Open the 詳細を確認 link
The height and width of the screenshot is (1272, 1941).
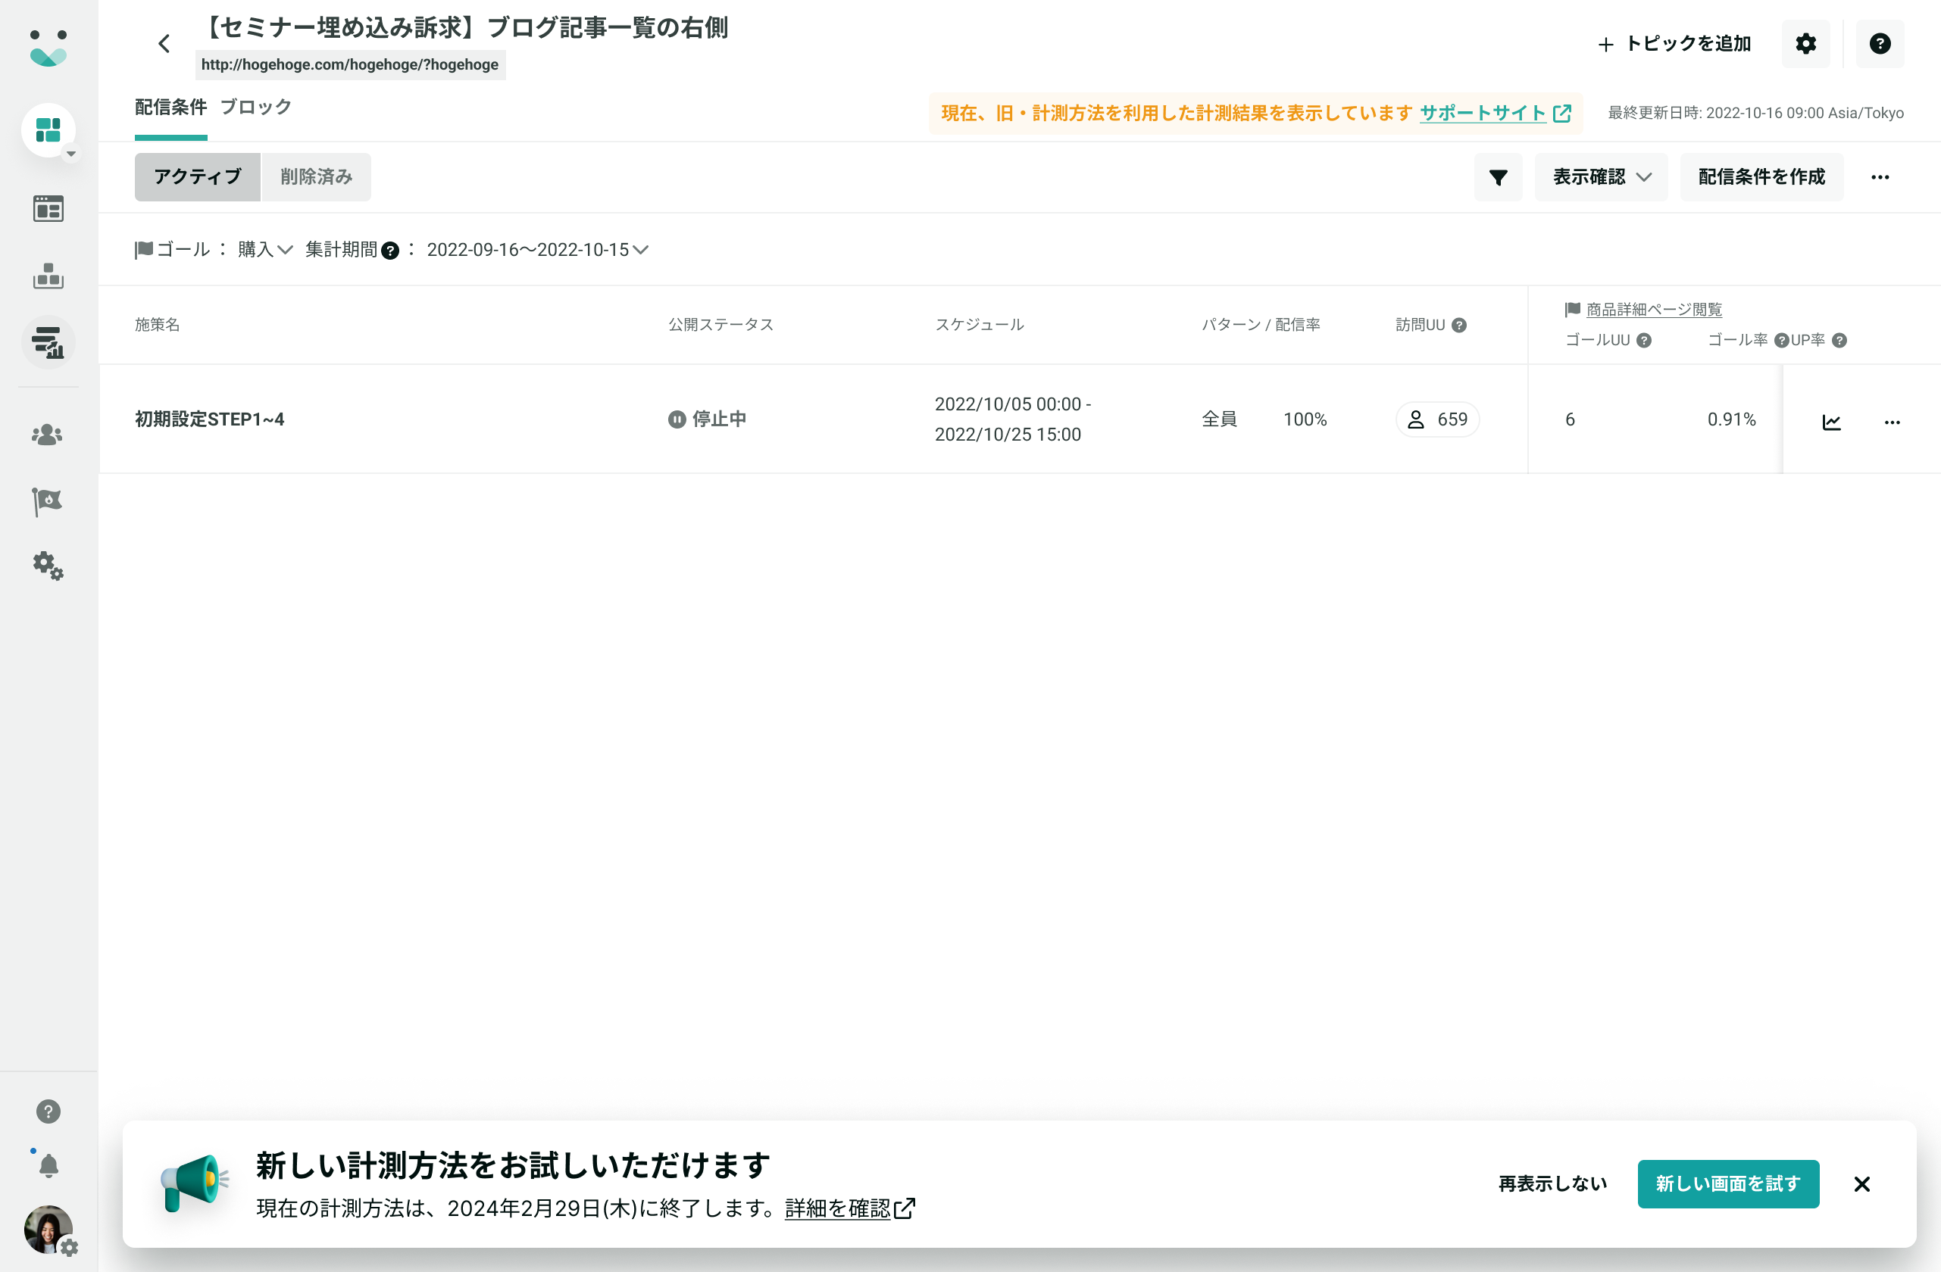click(x=849, y=1208)
